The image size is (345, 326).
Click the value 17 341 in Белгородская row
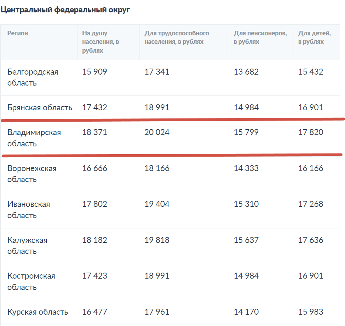tap(157, 72)
